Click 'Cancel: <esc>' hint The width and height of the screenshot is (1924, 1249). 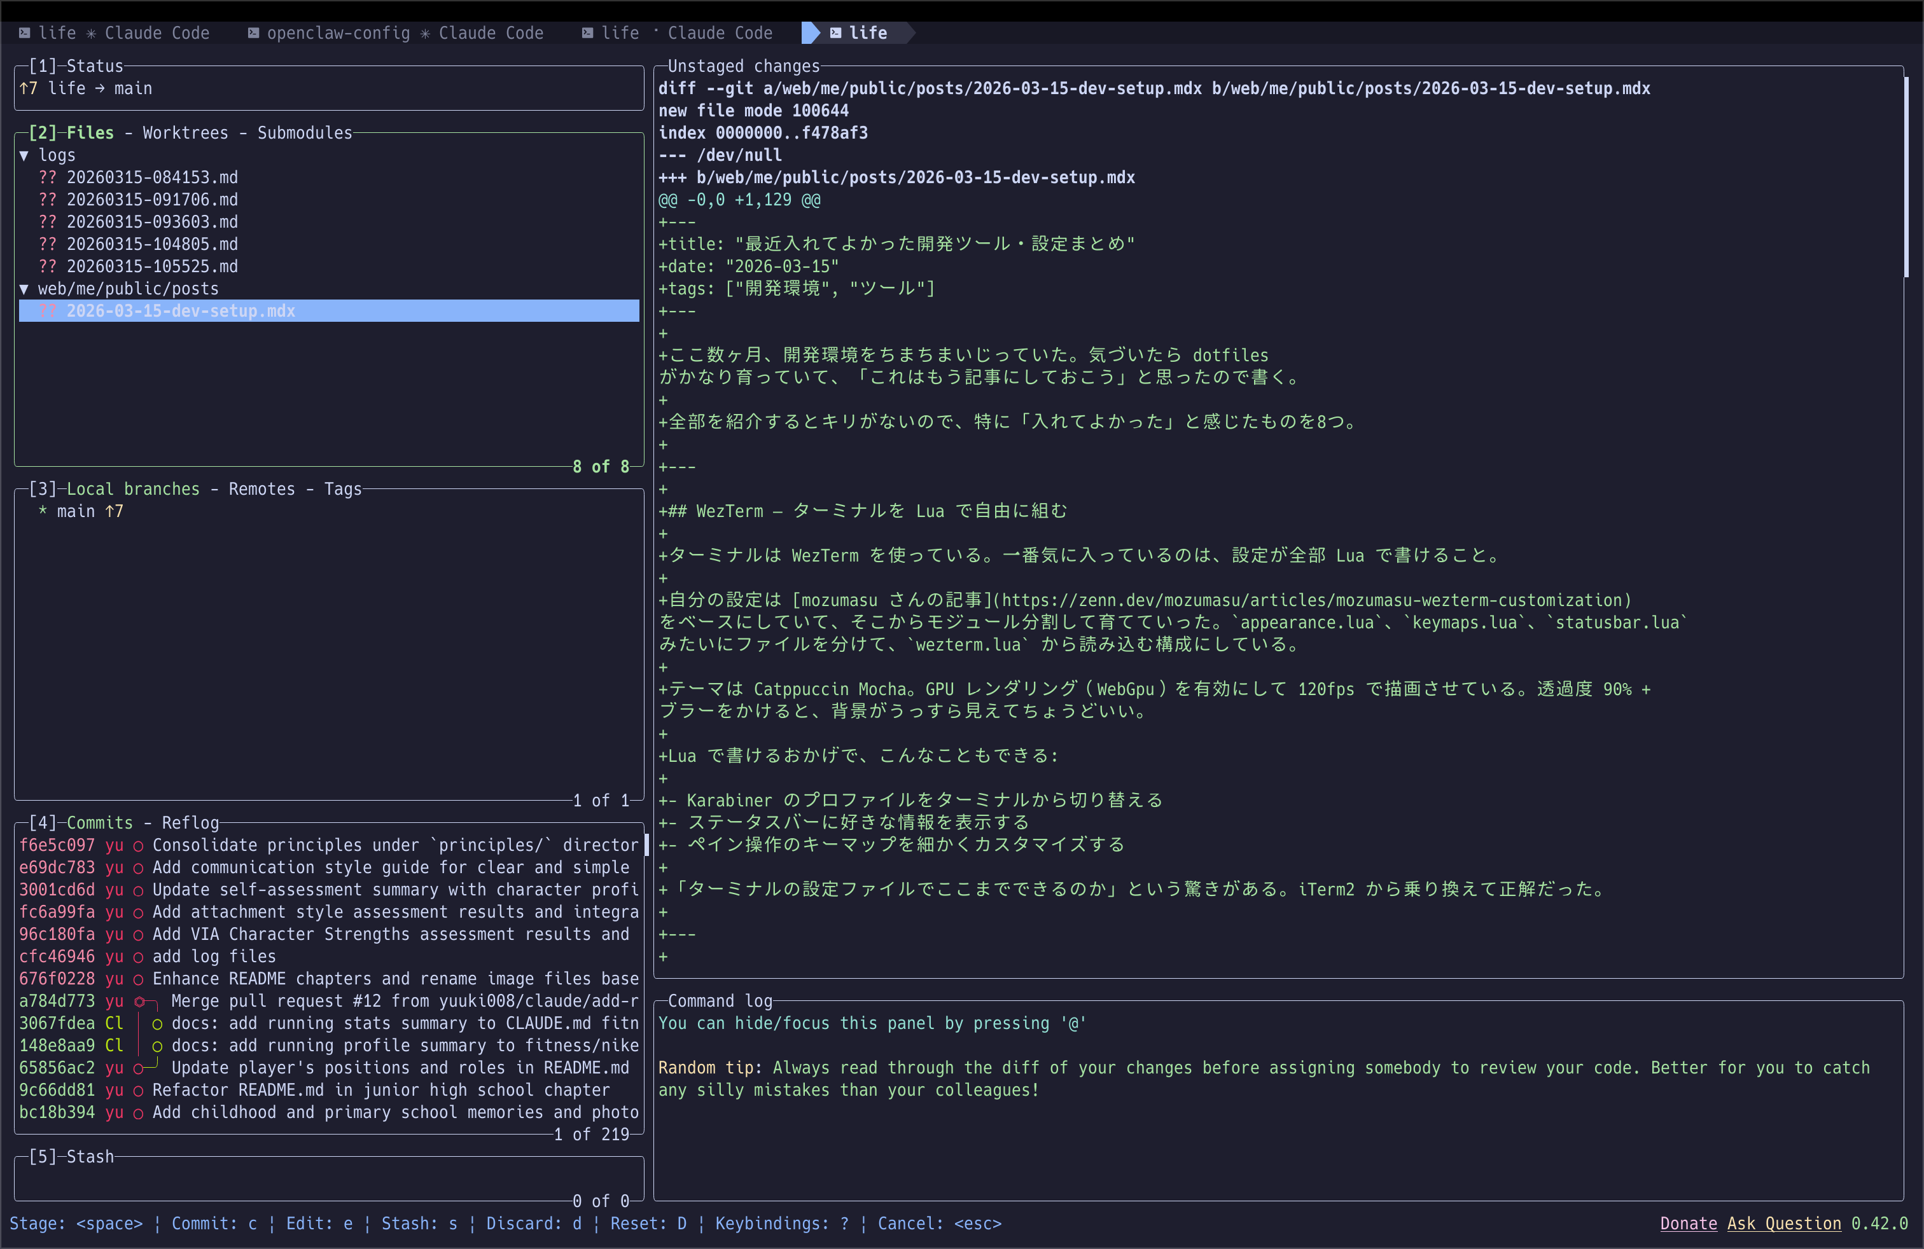tap(939, 1223)
